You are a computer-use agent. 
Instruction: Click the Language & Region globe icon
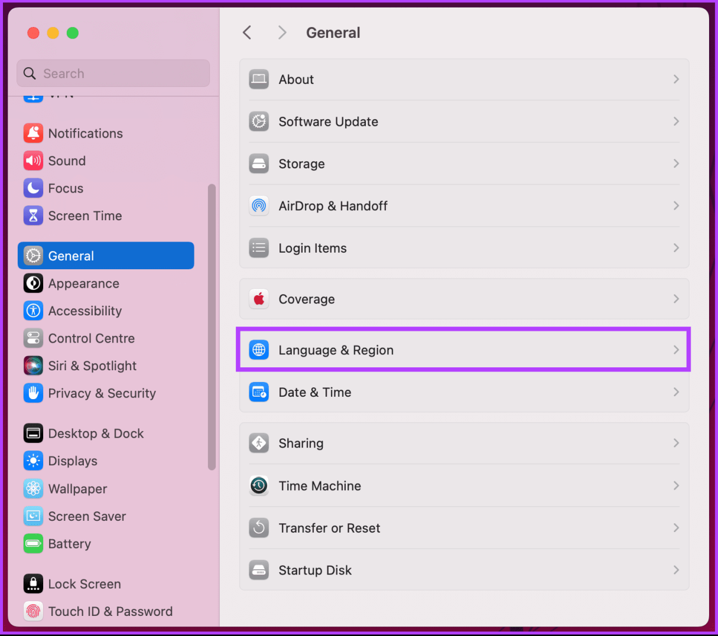click(x=259, y=350)
